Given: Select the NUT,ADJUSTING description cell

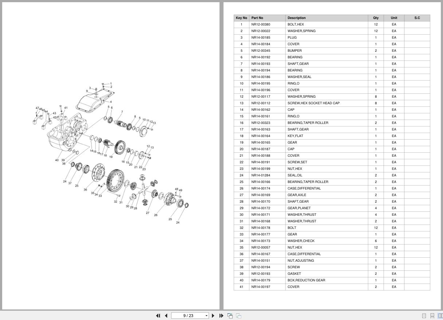Looking at the screenshot, I should pyautogui.click(x=327, y=261).
